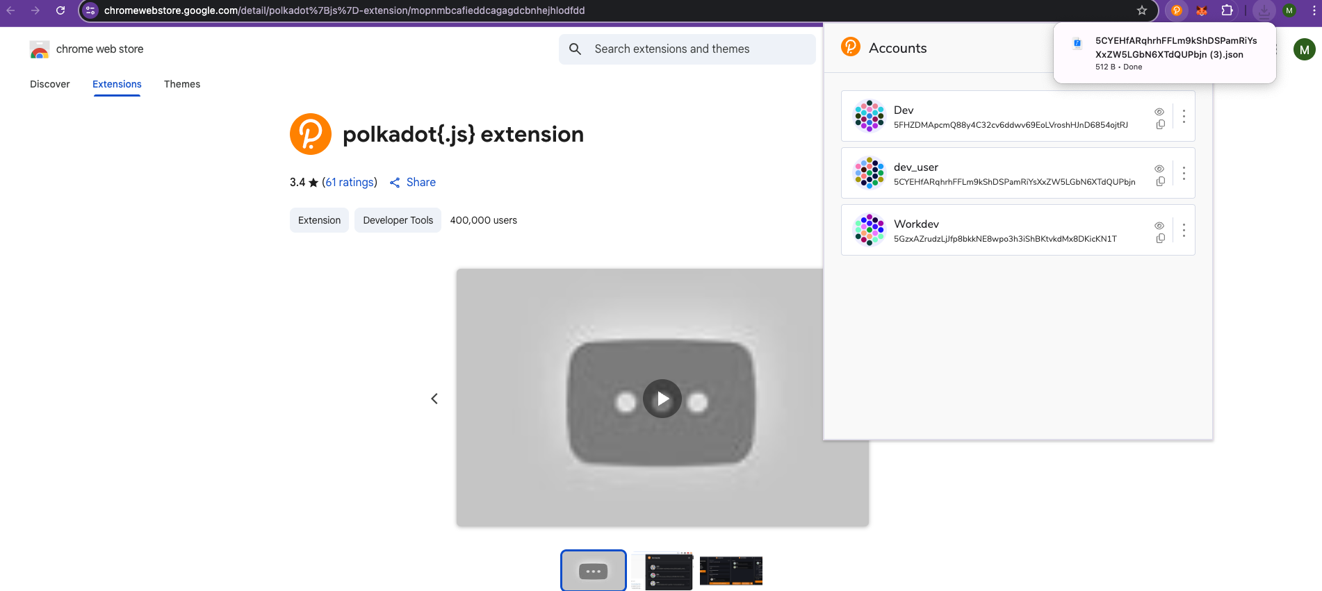Click the Share link

[x=413, y=182]
